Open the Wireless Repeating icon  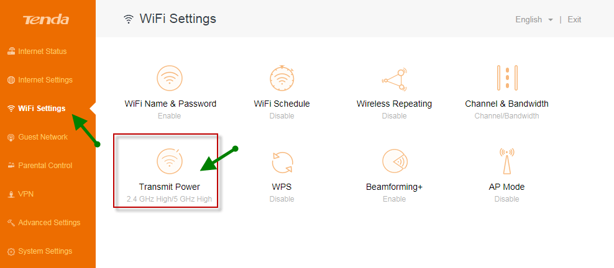[x=395, y=78]
